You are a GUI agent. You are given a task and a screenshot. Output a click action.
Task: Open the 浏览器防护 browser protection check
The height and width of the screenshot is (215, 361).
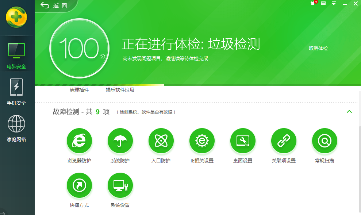click(x=79, y=141)
